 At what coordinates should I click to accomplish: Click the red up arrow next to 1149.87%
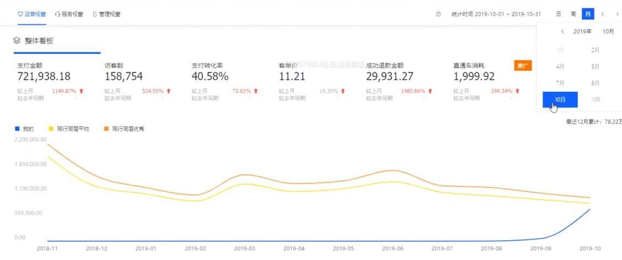(x=81, y=91)
